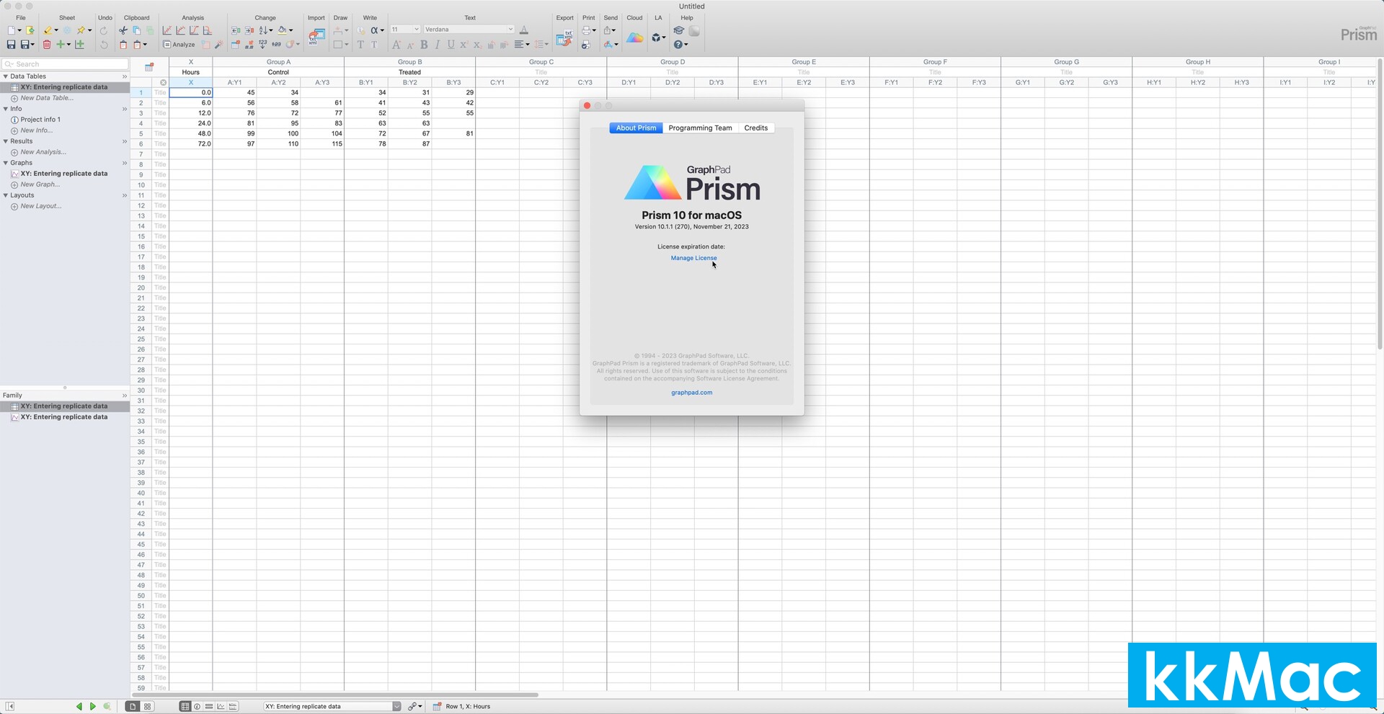Image resolution: width=1384 pixels, height=714 pixels.
Task: Open the graduation cap learning icon under Help
Action: tap(678, 30)
